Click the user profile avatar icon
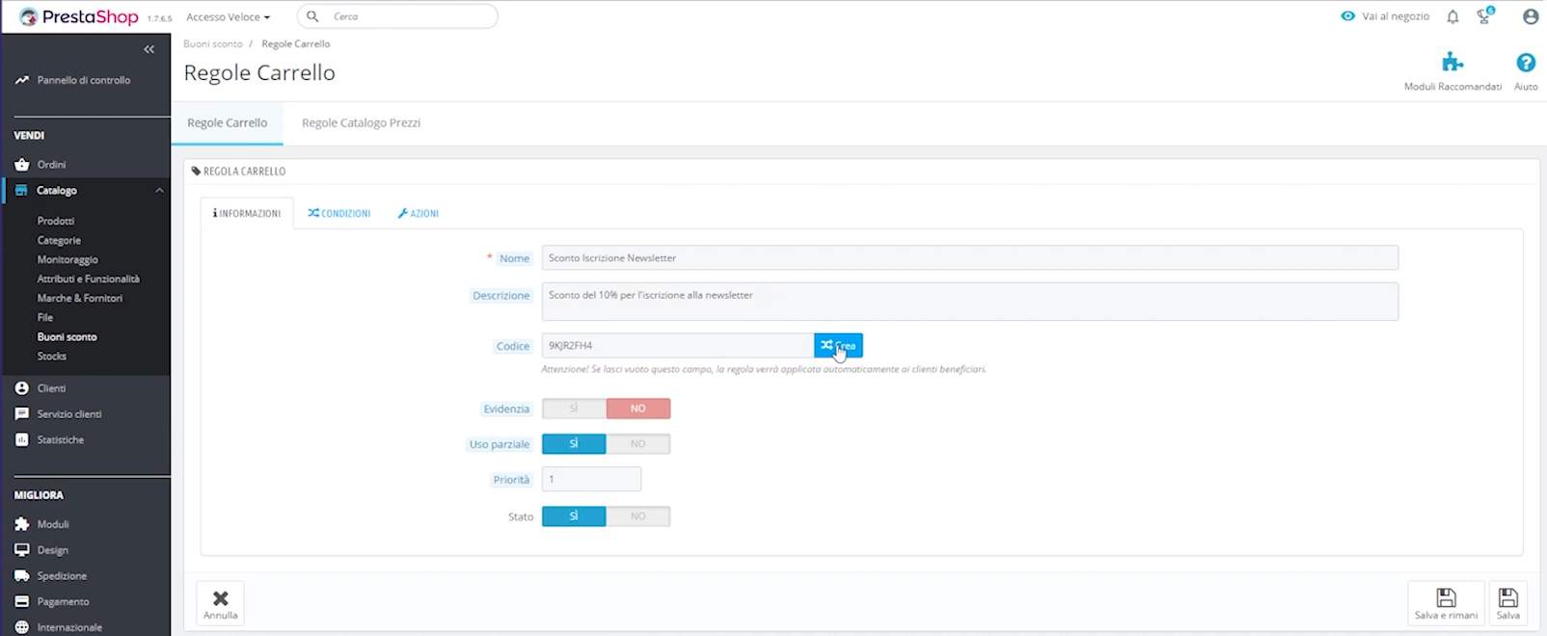The height and width of the screenshot is (636, 1547). tap(1530, 16)
